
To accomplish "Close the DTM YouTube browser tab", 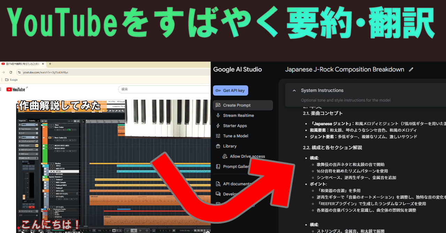I will tap(43, 64).
